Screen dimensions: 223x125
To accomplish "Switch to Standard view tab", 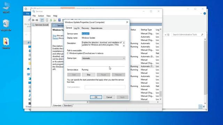I will point(68,106).
